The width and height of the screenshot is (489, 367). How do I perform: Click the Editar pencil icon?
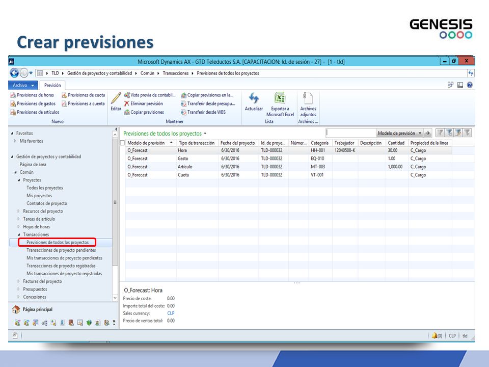point(116,98)
